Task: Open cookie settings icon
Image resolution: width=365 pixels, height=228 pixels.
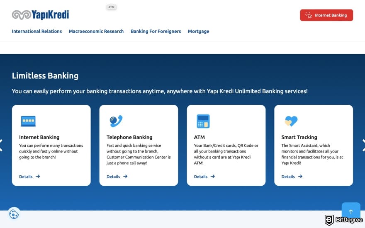Action: [x=14, y=214]
